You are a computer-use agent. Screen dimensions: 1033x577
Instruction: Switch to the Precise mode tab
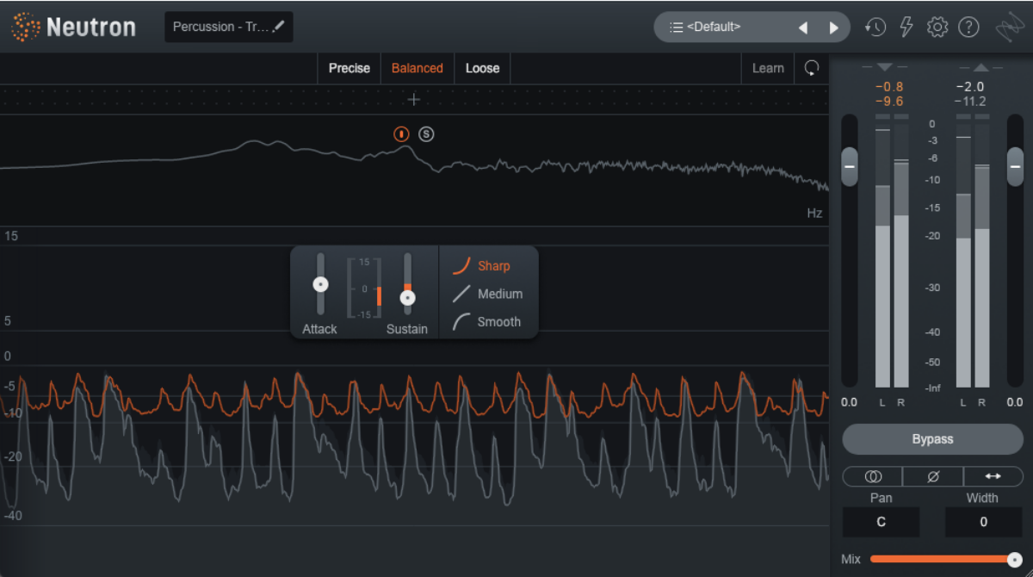click(349, 68)
